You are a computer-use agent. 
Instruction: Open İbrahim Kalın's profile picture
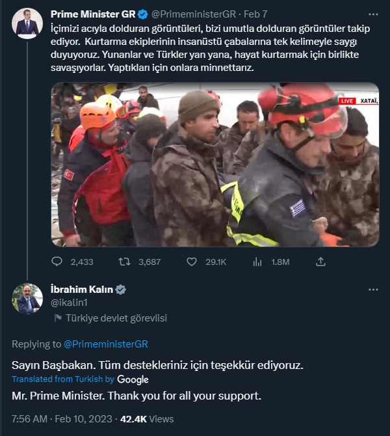pos(27,299)
